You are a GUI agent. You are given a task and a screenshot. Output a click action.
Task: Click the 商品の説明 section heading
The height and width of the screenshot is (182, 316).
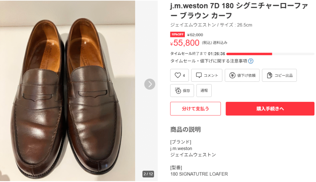pos(185,130)
